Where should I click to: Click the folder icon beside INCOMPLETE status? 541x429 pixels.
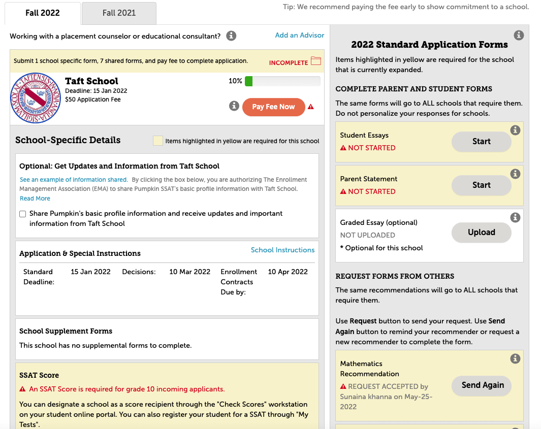[315, 61]
